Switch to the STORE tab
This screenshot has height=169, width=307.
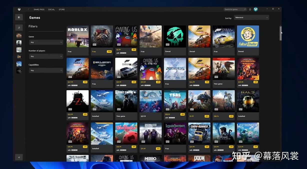tap(62, 9)
